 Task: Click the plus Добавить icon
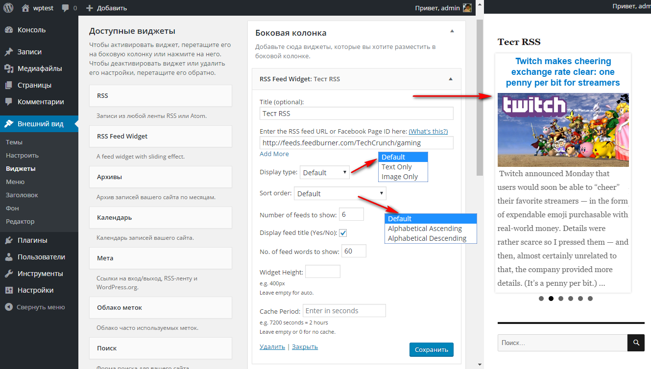[x=89, y=8]
